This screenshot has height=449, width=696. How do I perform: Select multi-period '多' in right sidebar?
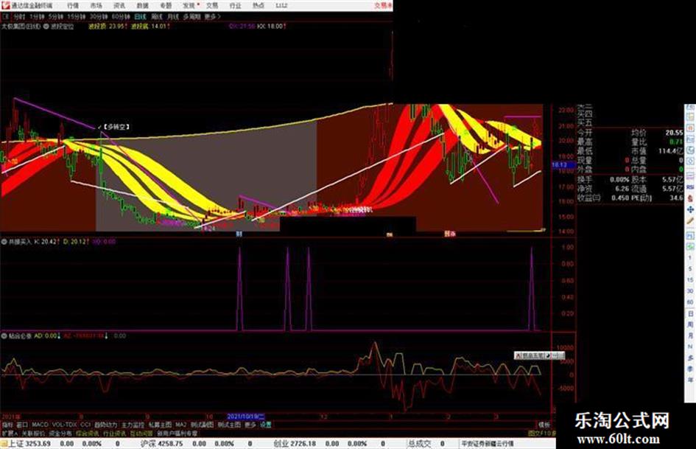(690, 358)
